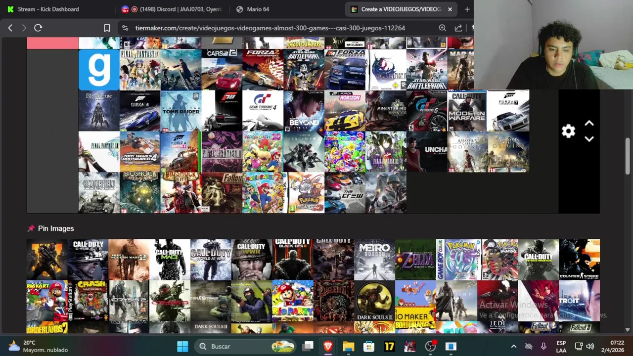Pick Call of Duty WWII cover

coord(252,260)
